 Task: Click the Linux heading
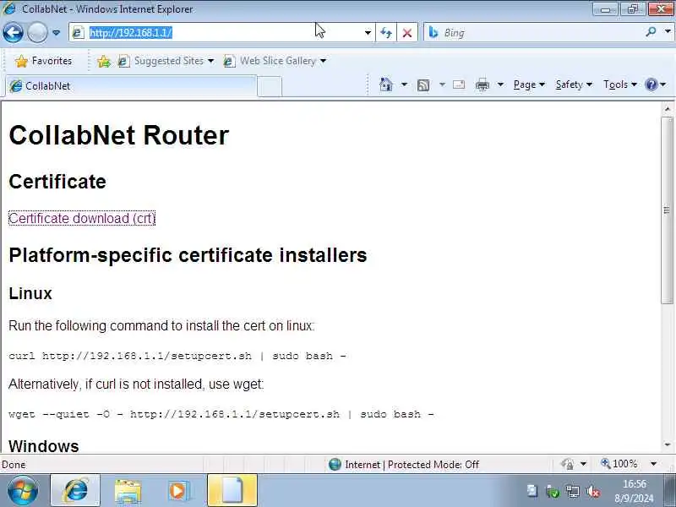pyautogui.click(x=30, y=293)
